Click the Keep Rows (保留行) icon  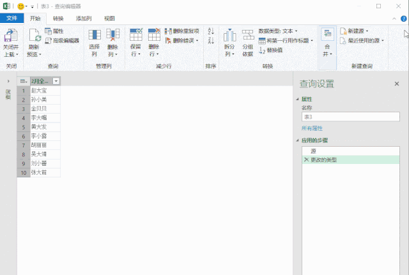click(x=136, y=35)
